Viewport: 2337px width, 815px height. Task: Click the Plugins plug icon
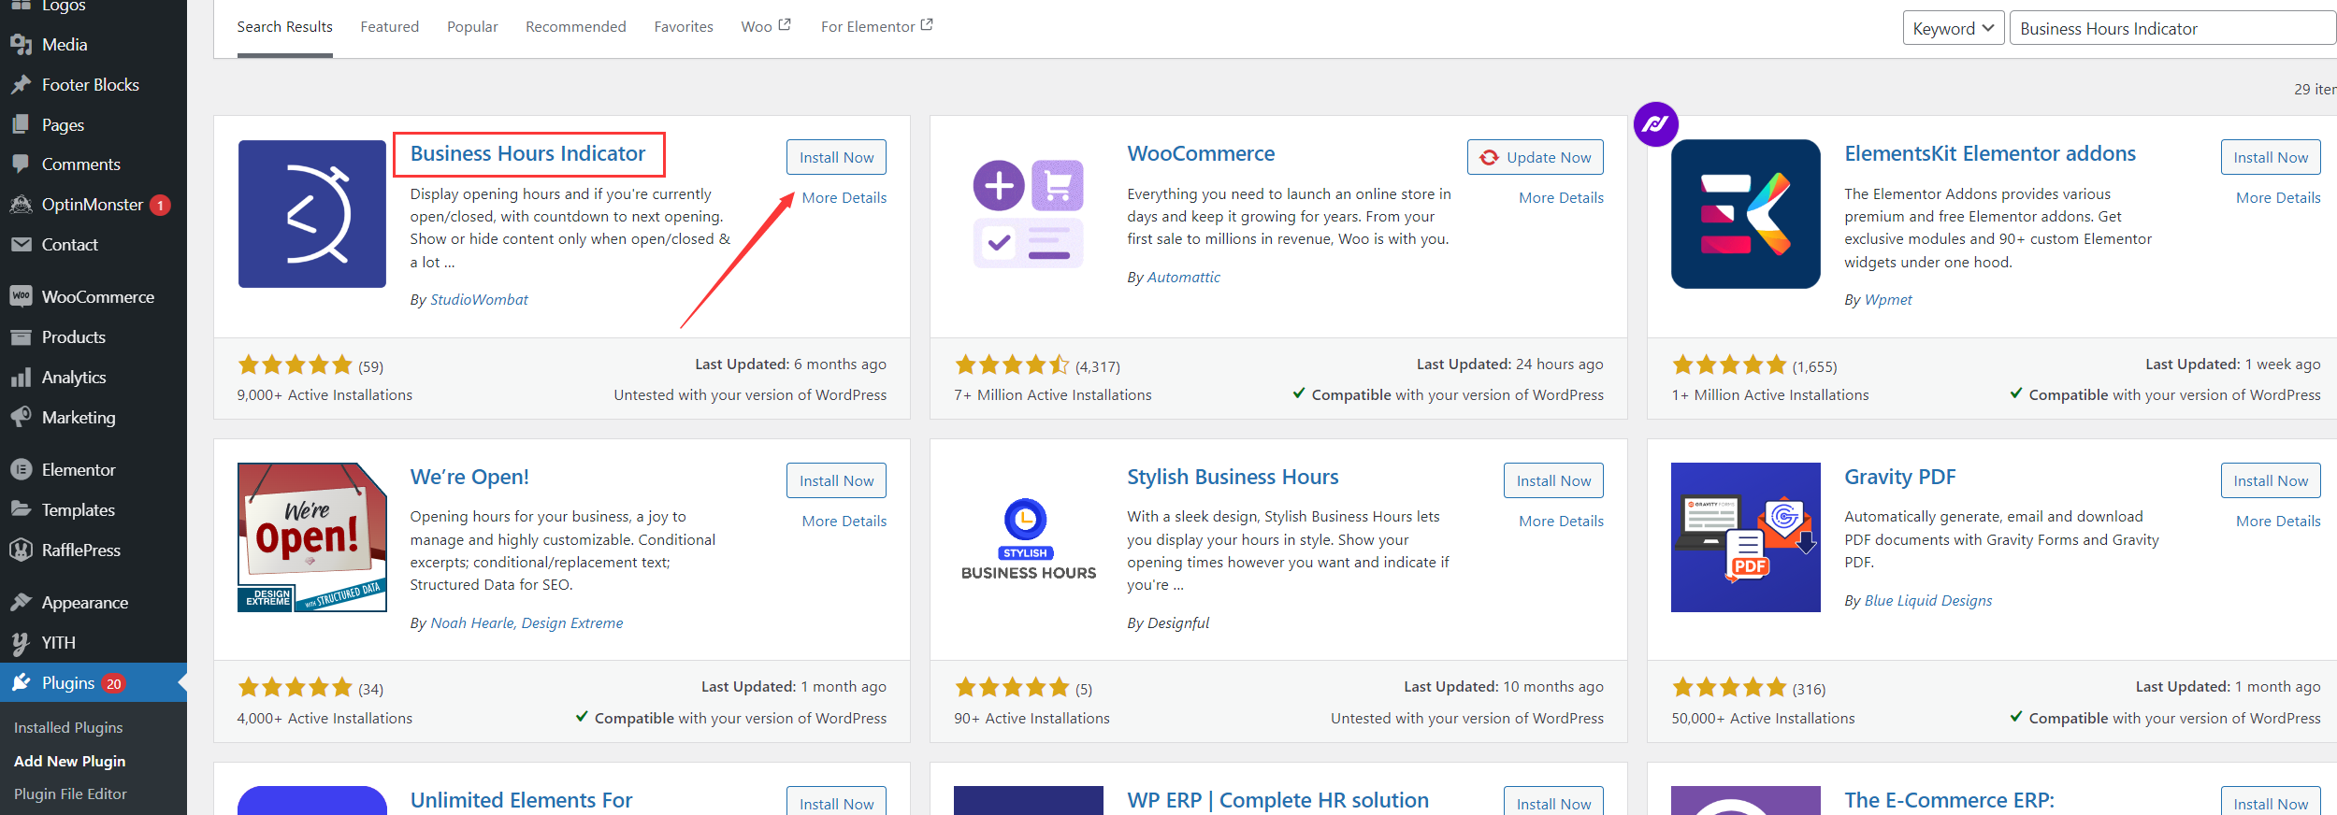(22, 683)
